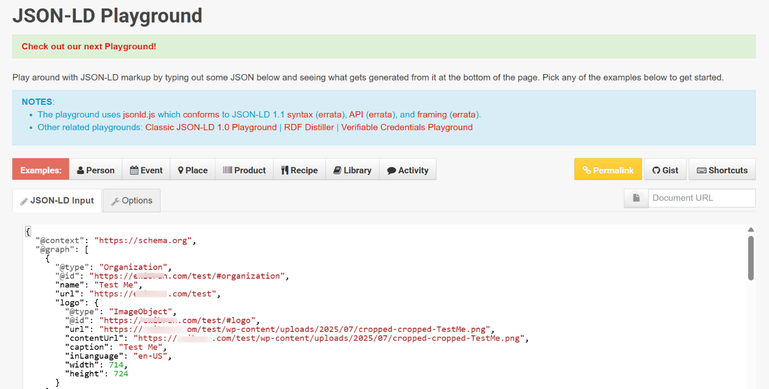The width and height of the screenshot is (769, 389).
Task: Load the Library example
Action: point(352,170)
